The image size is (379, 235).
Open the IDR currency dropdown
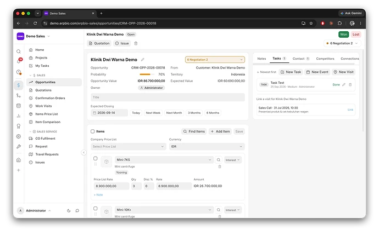[x=207, y=147]
